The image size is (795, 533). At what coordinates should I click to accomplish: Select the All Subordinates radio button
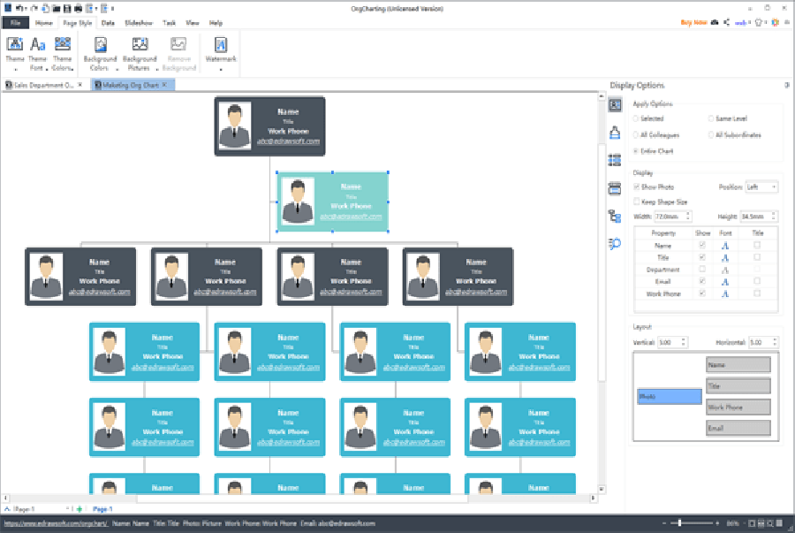coord(711,135)
